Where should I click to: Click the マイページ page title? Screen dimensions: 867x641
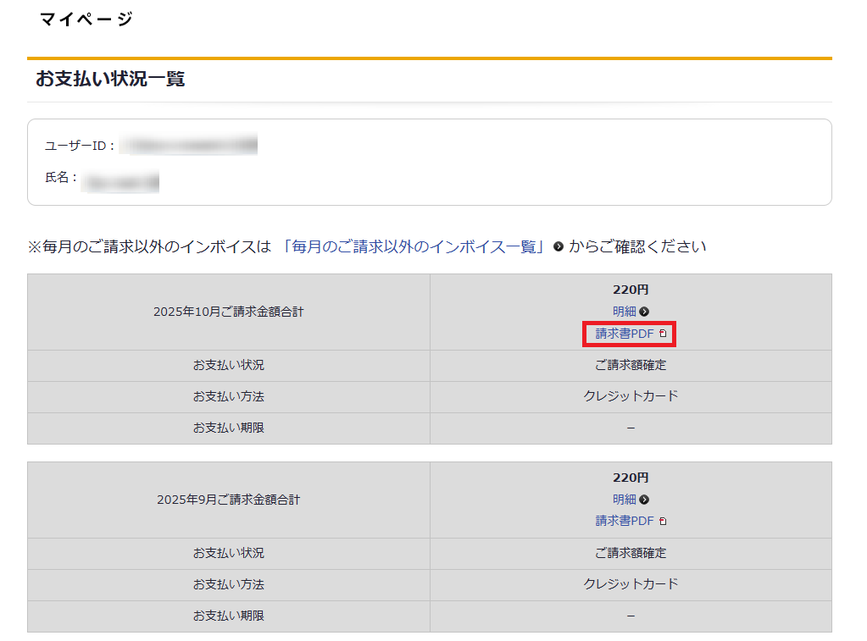[86, 19]
